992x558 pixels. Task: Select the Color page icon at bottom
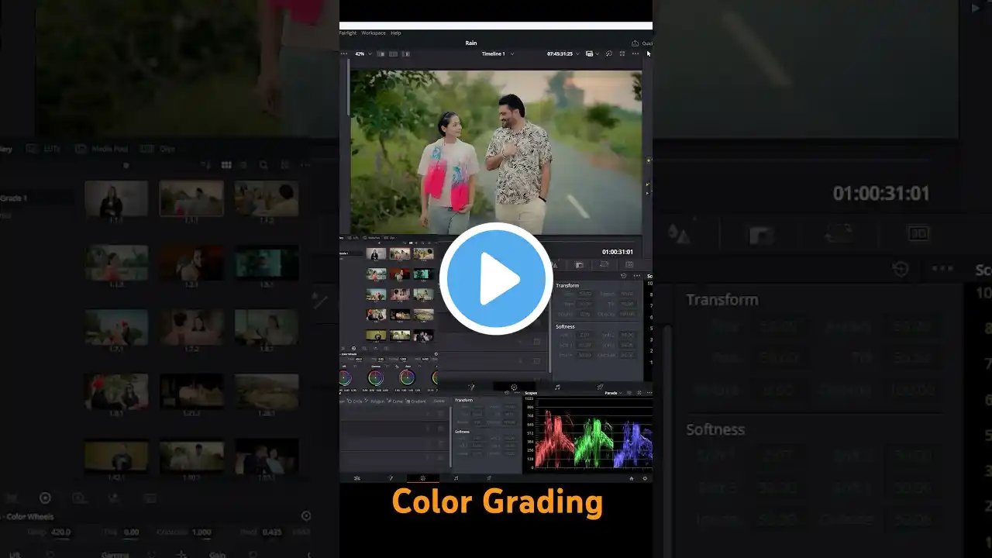pyautogui.click(x=422, y=479)
